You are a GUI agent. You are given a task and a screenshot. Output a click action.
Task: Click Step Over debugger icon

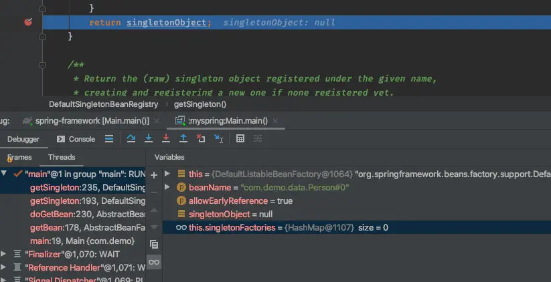(x=131, y=138)
